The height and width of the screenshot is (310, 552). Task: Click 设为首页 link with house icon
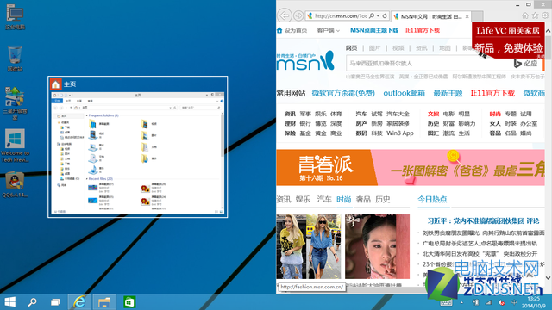292,30
